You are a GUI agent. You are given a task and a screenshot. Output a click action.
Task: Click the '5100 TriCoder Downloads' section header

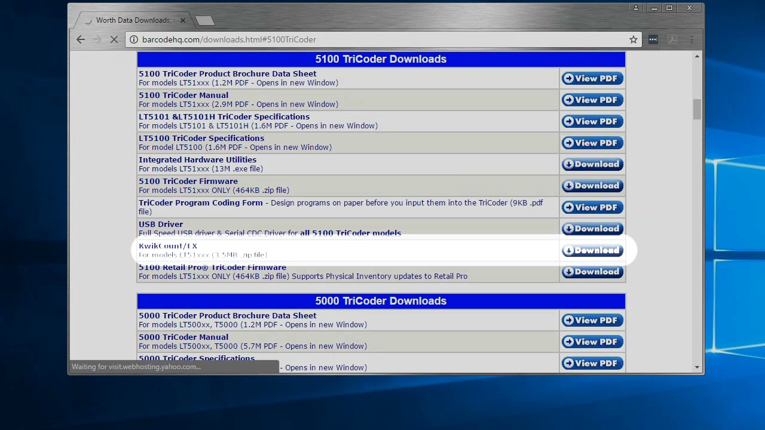[381, 59]
